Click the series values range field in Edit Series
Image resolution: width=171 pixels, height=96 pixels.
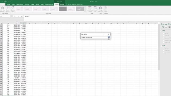(94, 37)
